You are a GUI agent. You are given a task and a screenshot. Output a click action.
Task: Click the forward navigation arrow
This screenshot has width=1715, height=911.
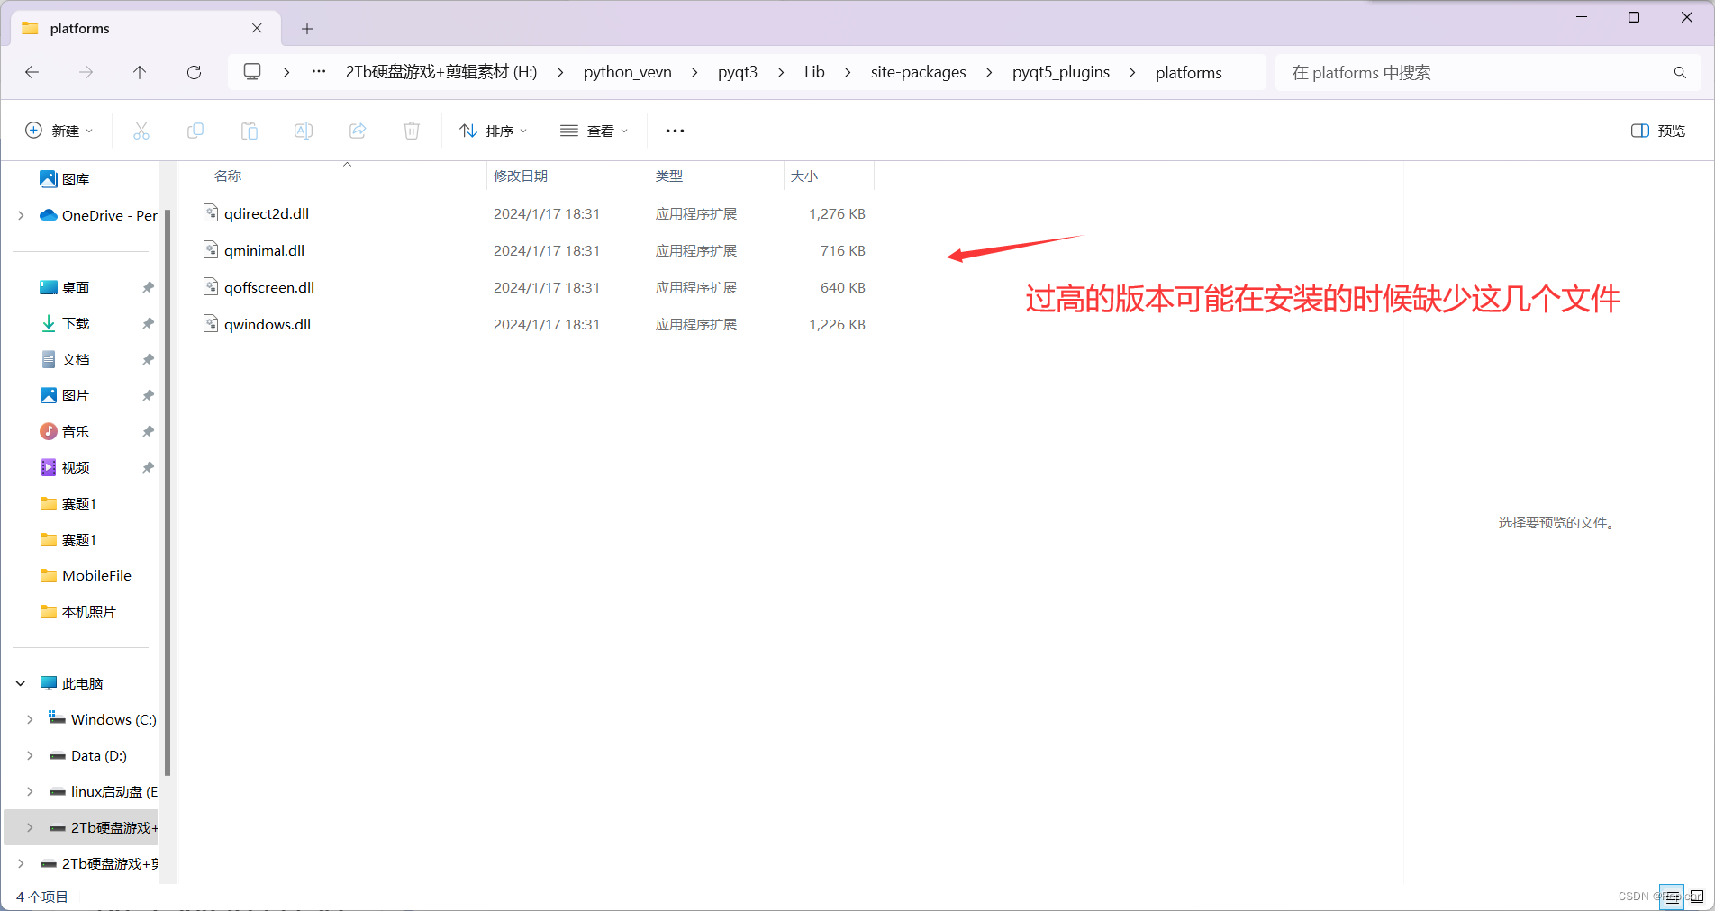pyautogui.click(x=86, y=72)
